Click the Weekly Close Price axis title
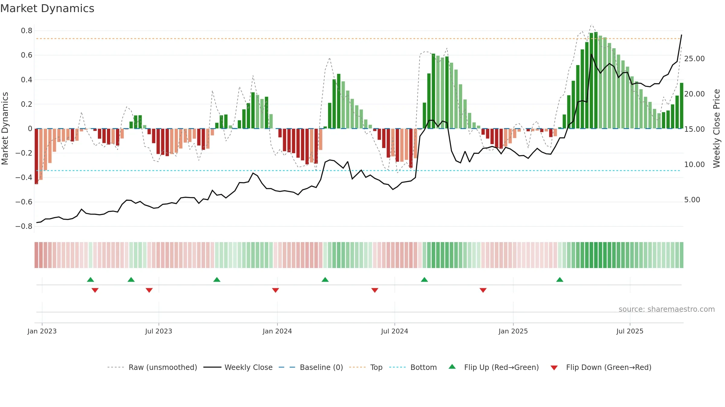 click(x=717, y=128)
